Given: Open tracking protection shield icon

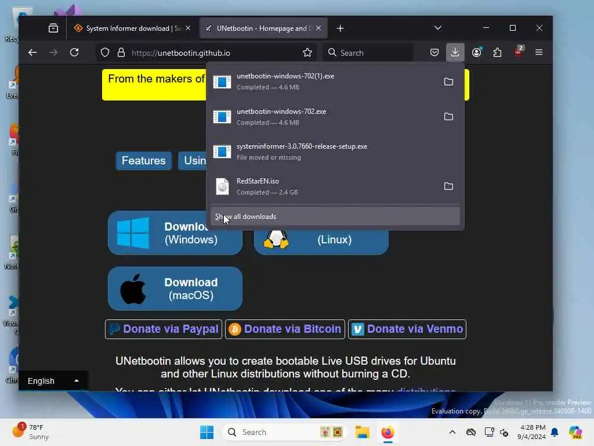Looking at the screenshot, I should (105, 53).
